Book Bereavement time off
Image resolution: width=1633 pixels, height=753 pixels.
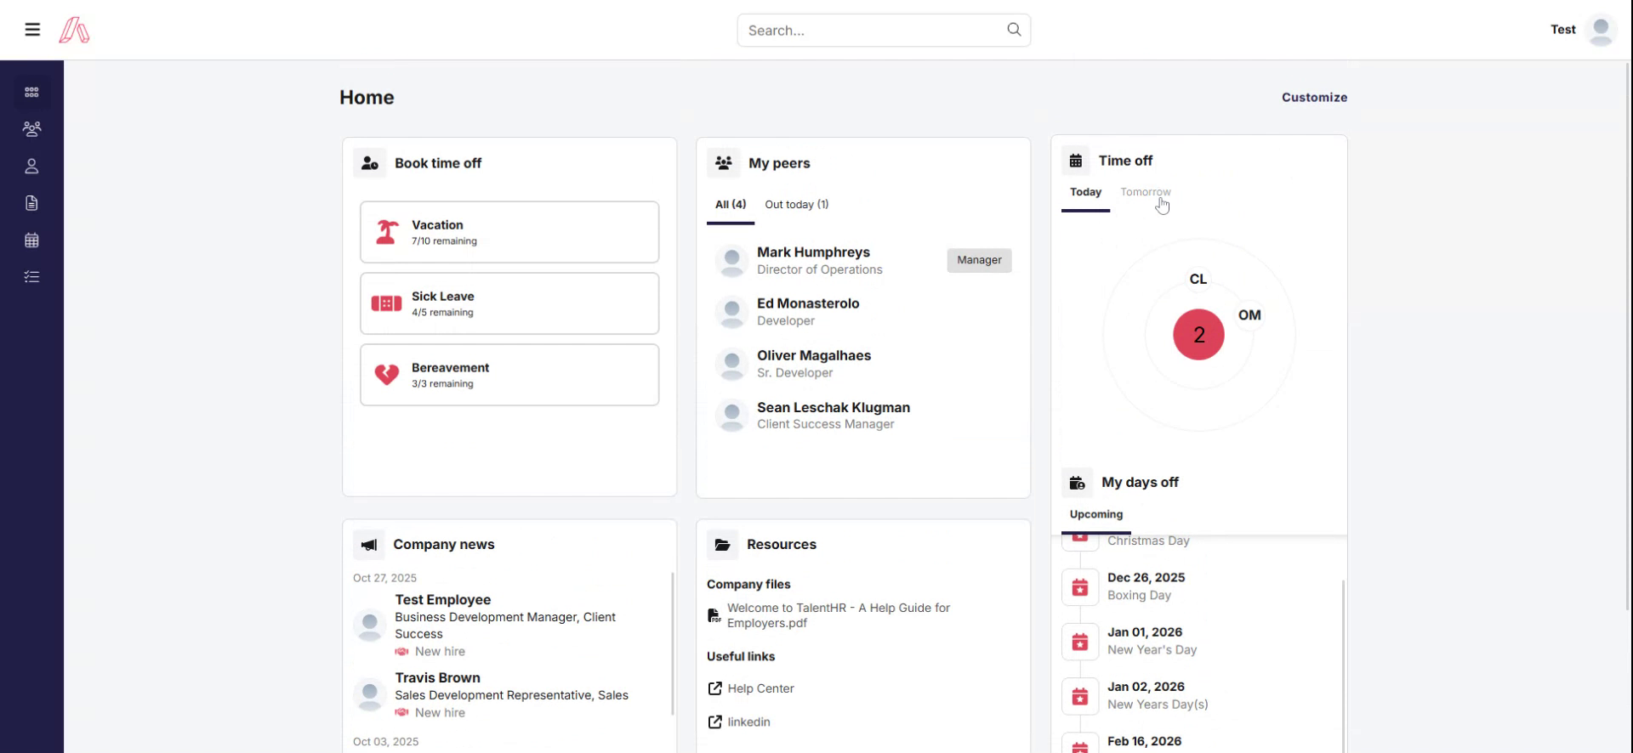pos(509,375)
